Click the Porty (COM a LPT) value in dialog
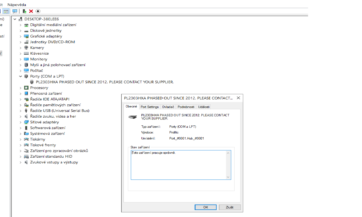This screenshot has height=217, width=362. click(x=183, y=127)
